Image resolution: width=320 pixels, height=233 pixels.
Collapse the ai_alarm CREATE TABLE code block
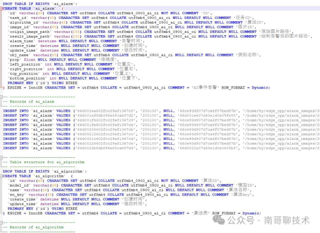tap(2, 8)
